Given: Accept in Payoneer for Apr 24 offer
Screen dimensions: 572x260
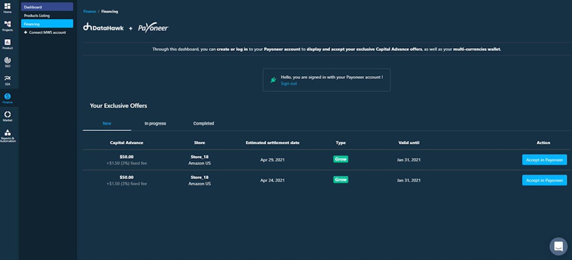Looking at the screenshot, I should coord(544,180).
